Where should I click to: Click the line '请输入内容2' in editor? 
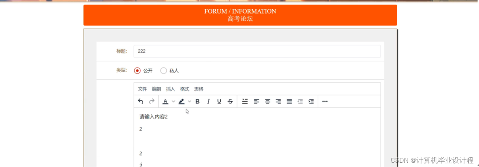[x=153, y=117]
